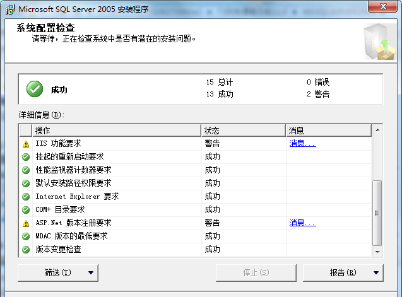Click 警告 status in ASP.Net 版本注册要求 row
The width and height of the screenshot is (402, 297).
212,223
